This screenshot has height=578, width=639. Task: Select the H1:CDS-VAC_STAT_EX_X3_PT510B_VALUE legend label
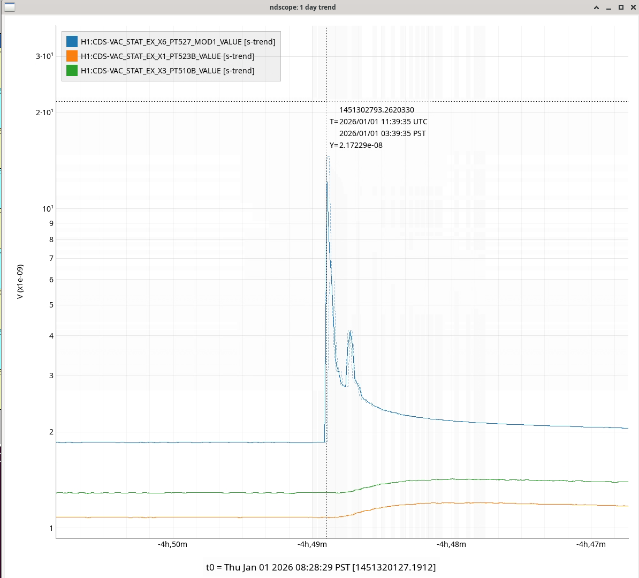coord(168,71)
